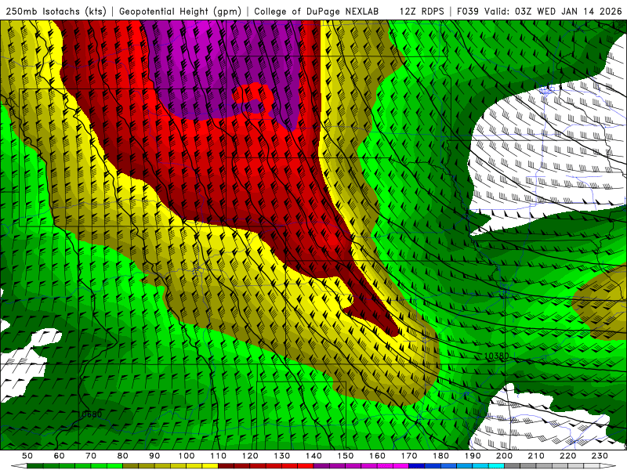The image size is (627, 470).
Task: Click the 220 value on the color scale
Action: point(567,456)
